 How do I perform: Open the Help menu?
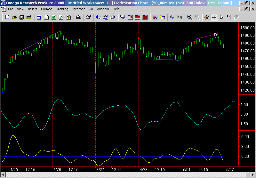[x=116, y=9]
